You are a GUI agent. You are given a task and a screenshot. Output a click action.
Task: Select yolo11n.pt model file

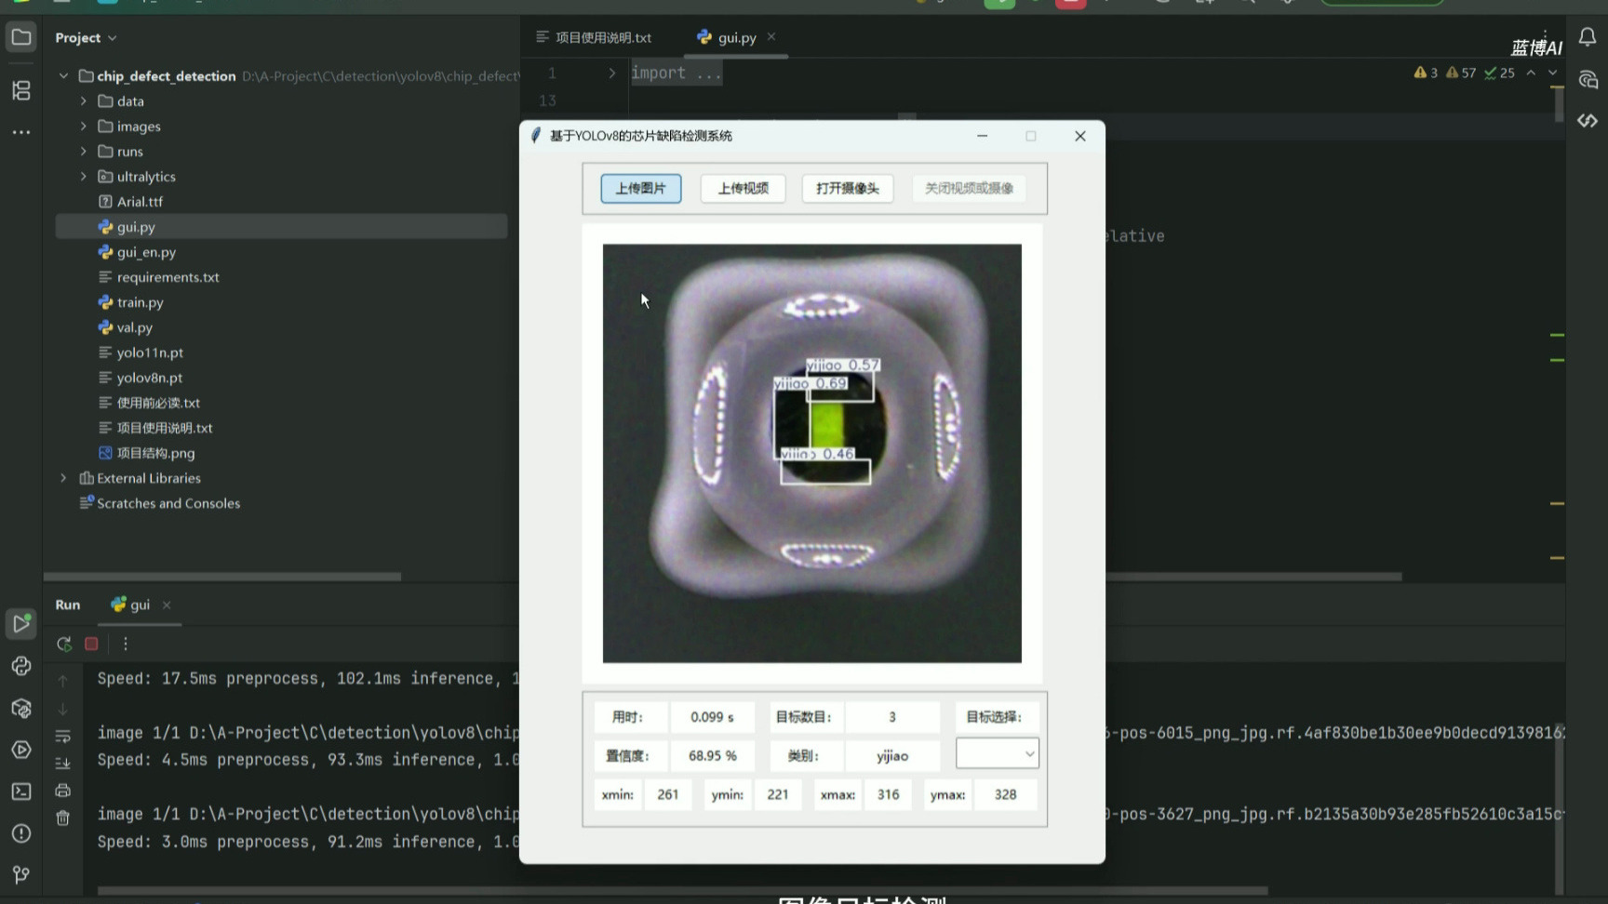(x=150, y=352)
